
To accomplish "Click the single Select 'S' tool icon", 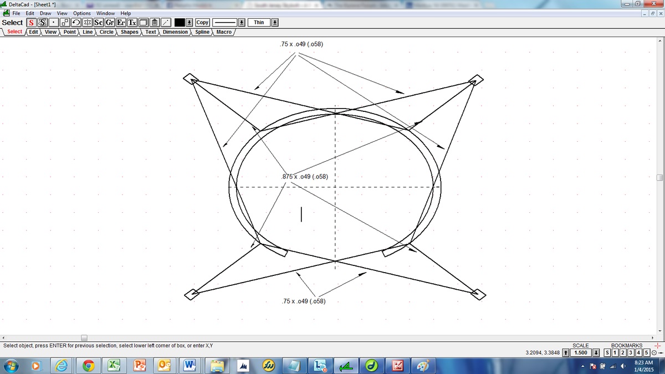I will pyautogui.click(x=32, y=23).
